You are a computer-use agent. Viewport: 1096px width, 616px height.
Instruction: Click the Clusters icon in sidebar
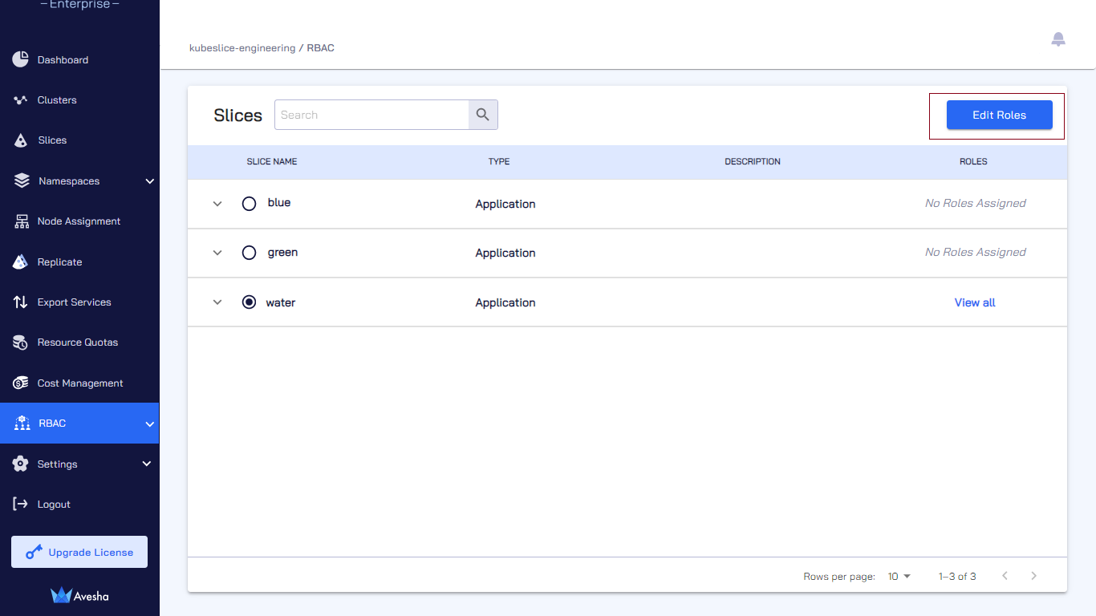21,100
